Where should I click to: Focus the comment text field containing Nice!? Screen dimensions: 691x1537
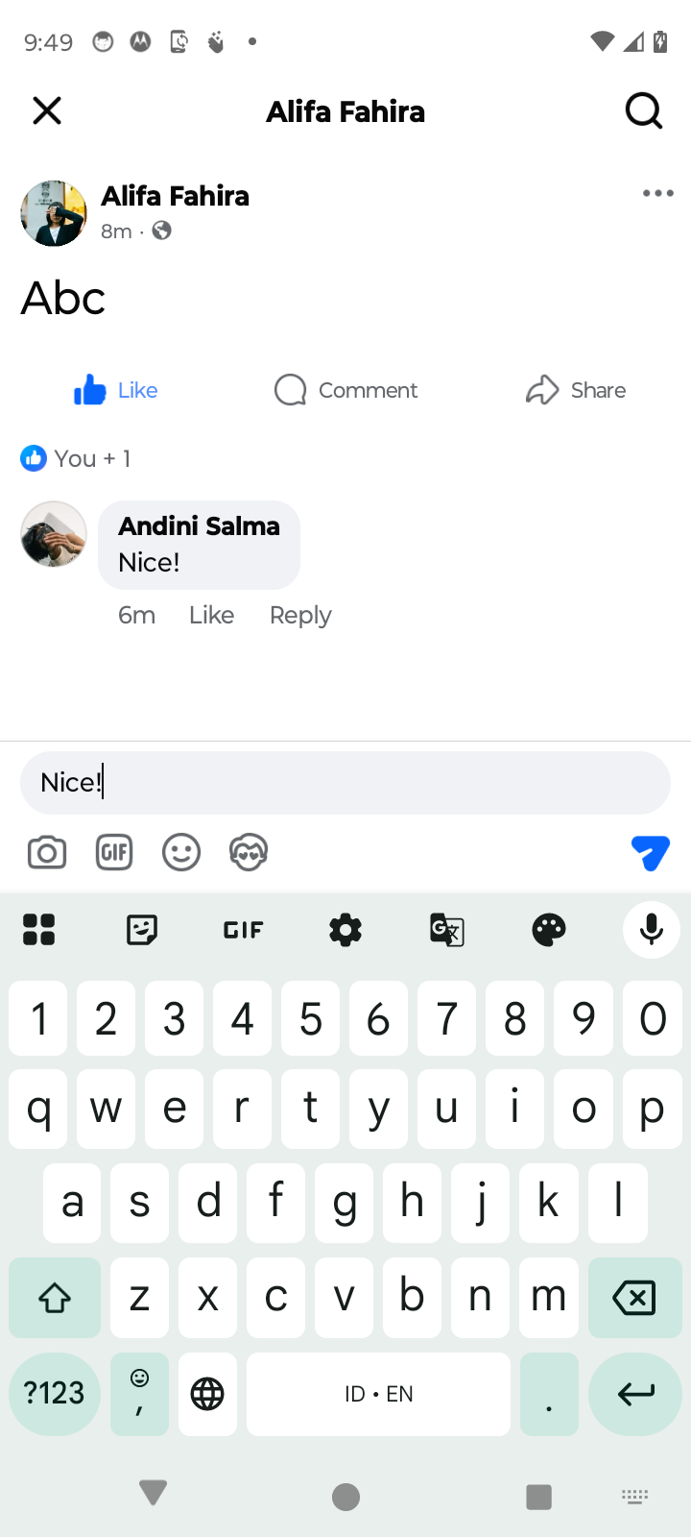345,783
